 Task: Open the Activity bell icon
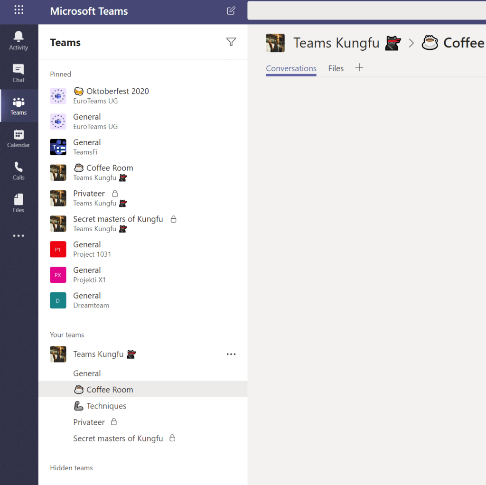(x=19, y=40)
